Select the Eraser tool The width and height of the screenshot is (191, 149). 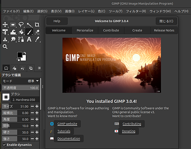click(x=37, y=32)
